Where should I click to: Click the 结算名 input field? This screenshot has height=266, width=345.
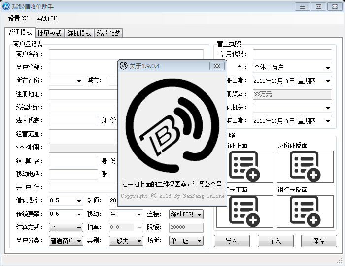click(73, 161)
